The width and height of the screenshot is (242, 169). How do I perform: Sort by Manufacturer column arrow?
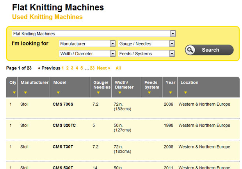click(25, 92)
